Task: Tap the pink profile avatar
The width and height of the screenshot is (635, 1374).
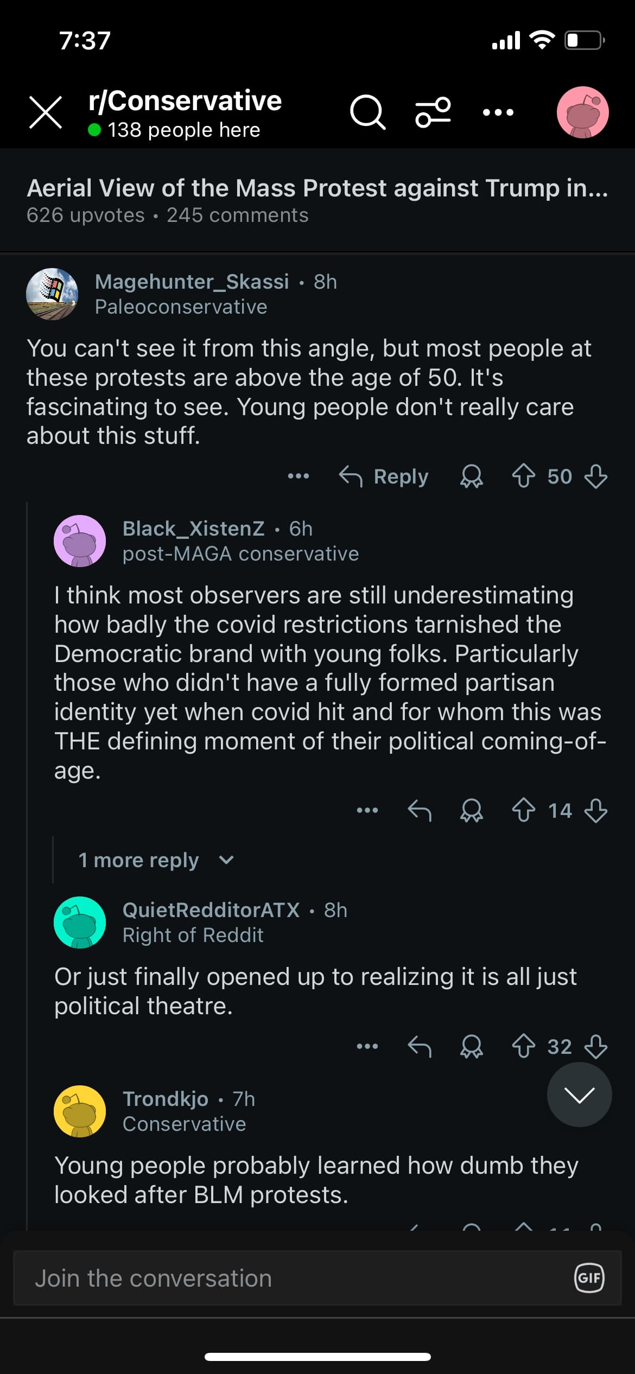Action: (582, 112)
